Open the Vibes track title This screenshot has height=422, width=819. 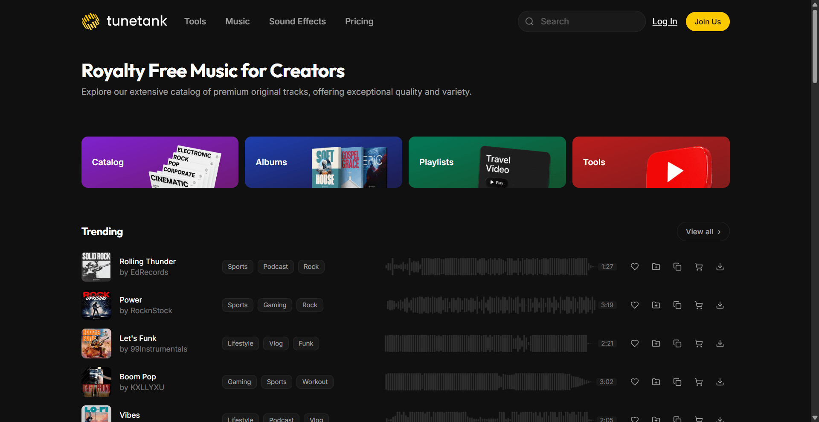point(130,415)
